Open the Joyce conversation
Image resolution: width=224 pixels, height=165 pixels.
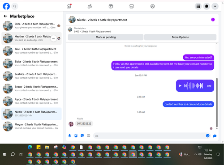click(x=31, y=101)
